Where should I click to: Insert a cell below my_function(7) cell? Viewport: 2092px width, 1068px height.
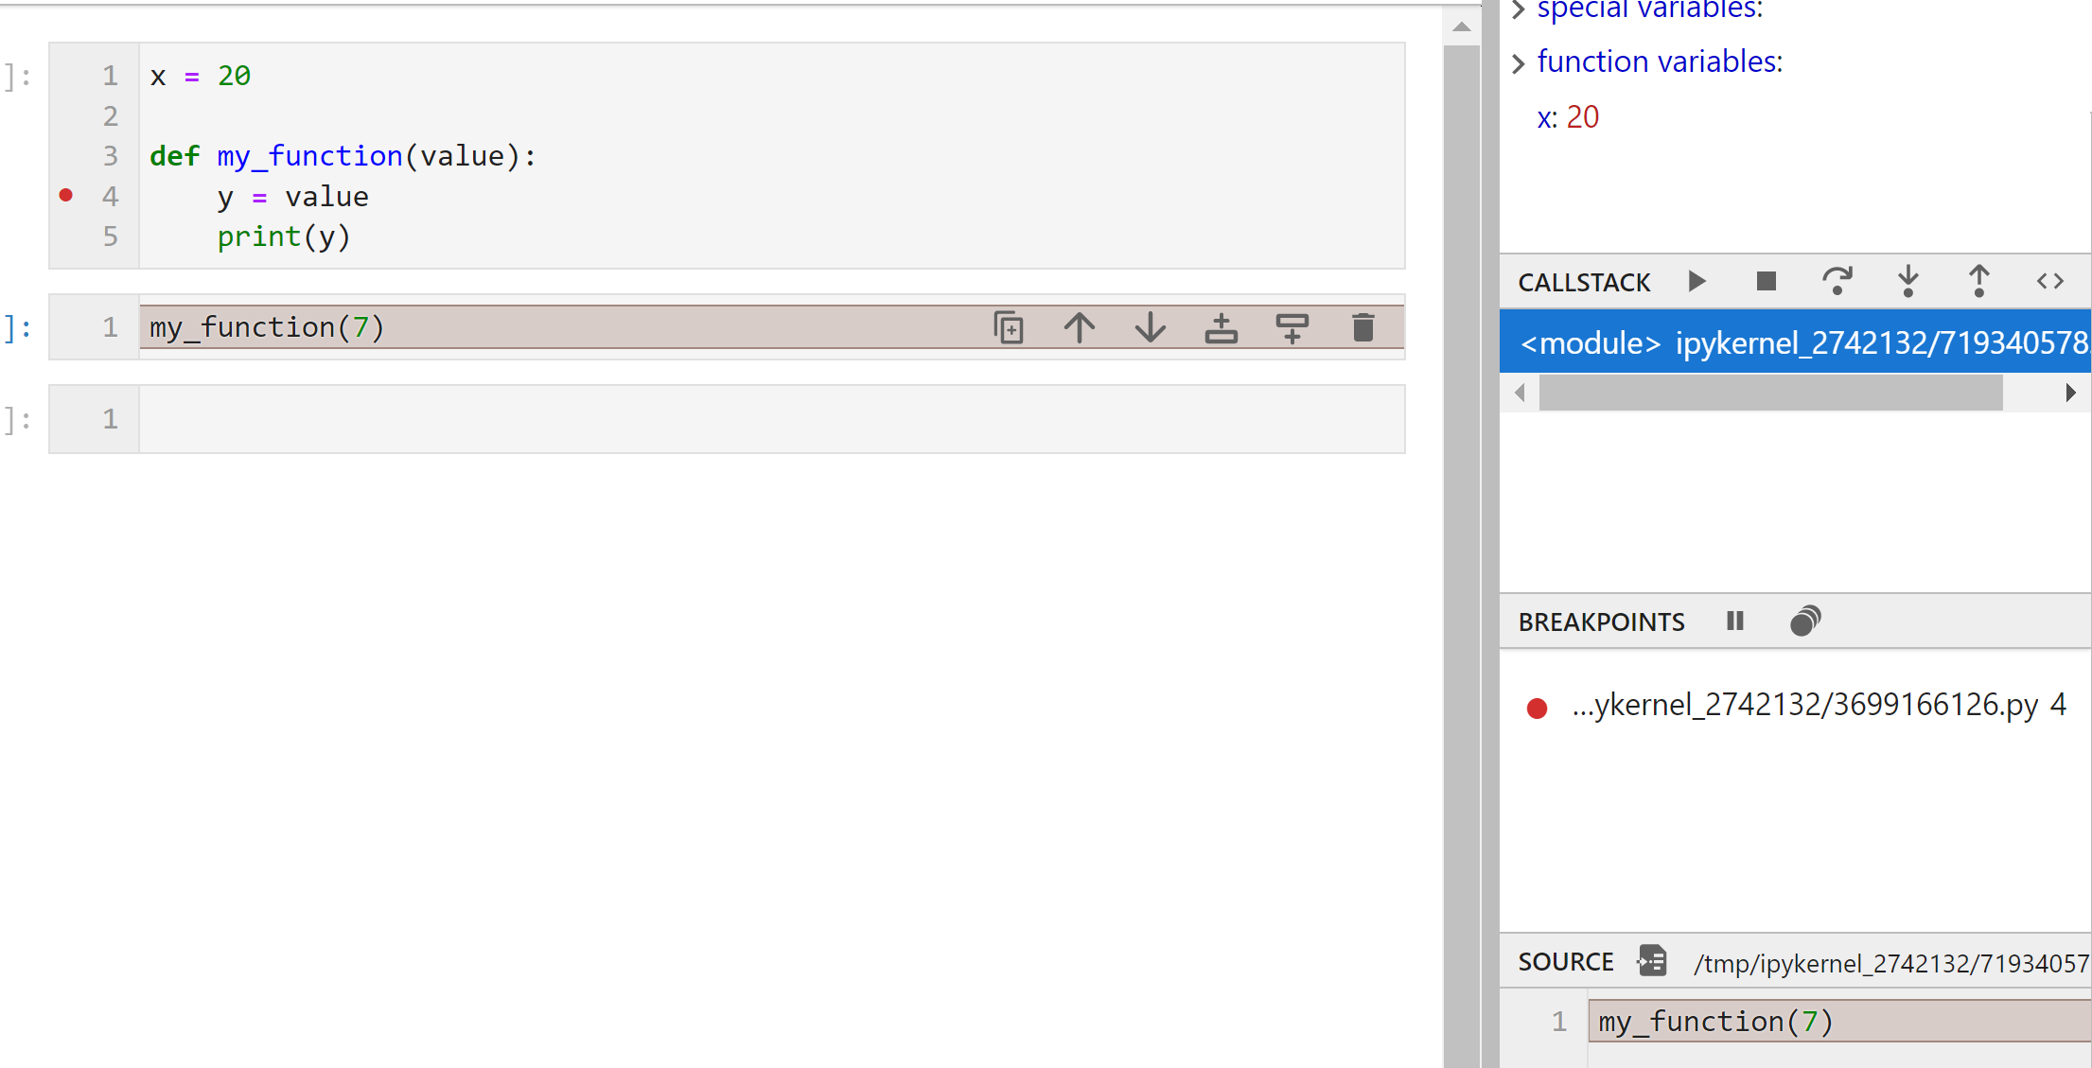[1292, 327]
